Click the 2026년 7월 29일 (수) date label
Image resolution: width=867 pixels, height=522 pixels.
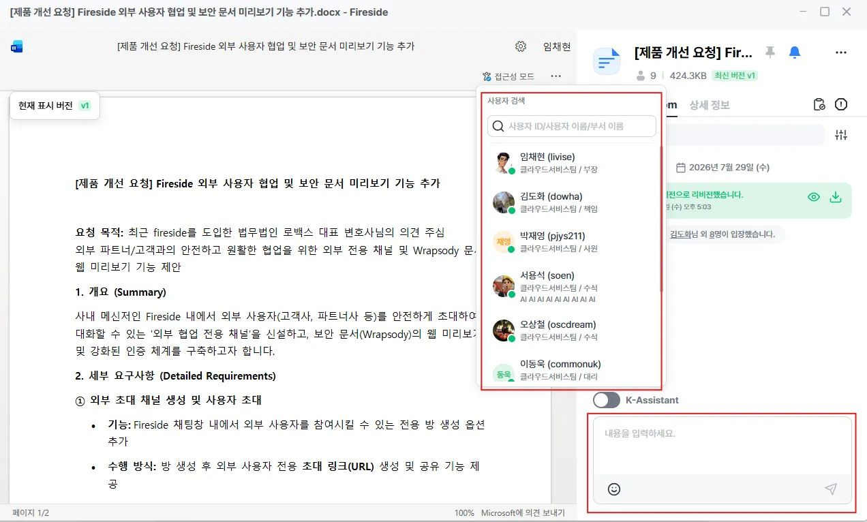[x=729, y=167]
